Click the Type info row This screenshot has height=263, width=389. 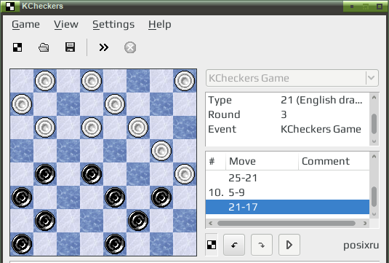tap(287, 100)
